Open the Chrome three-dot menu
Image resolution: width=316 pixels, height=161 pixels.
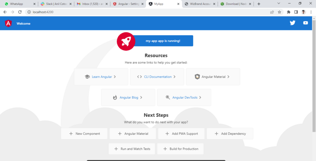point(311,12)
